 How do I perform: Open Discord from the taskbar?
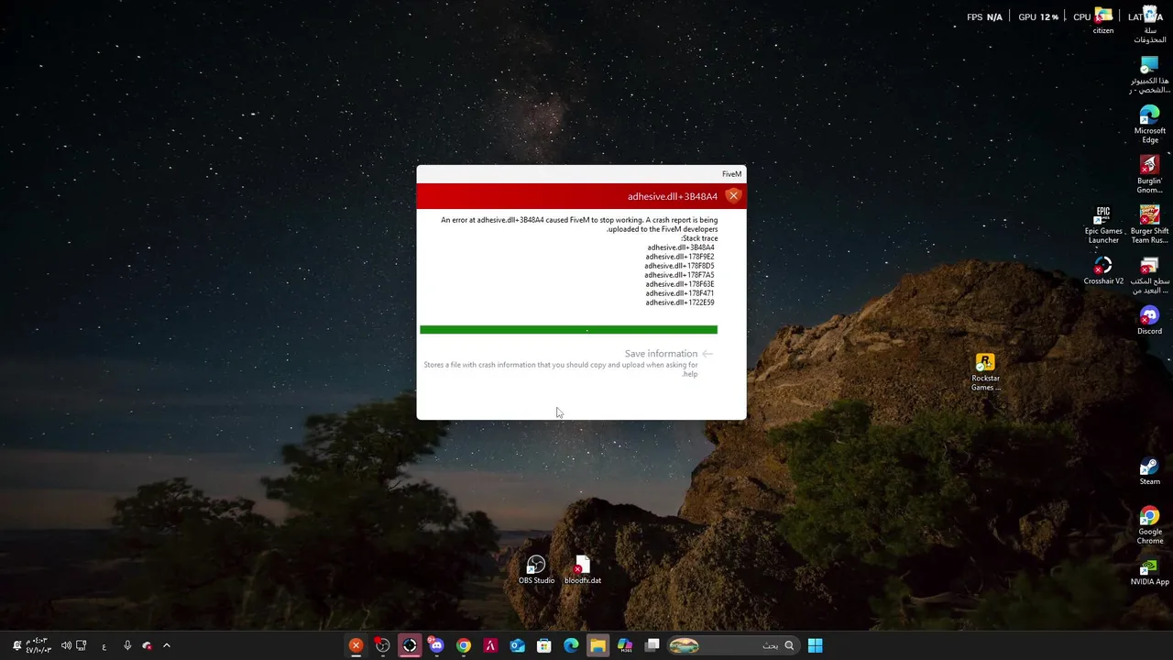pyautogui.click(x=436, y=645)
